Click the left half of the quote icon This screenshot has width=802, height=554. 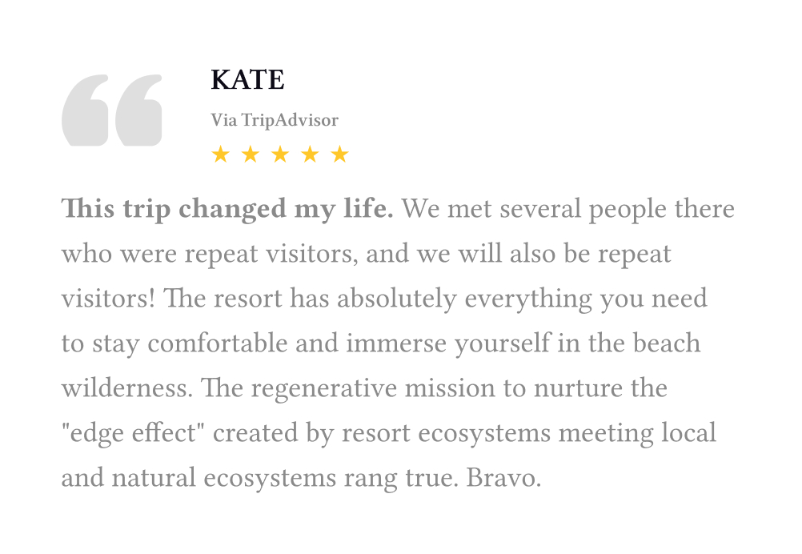(85, 110)
